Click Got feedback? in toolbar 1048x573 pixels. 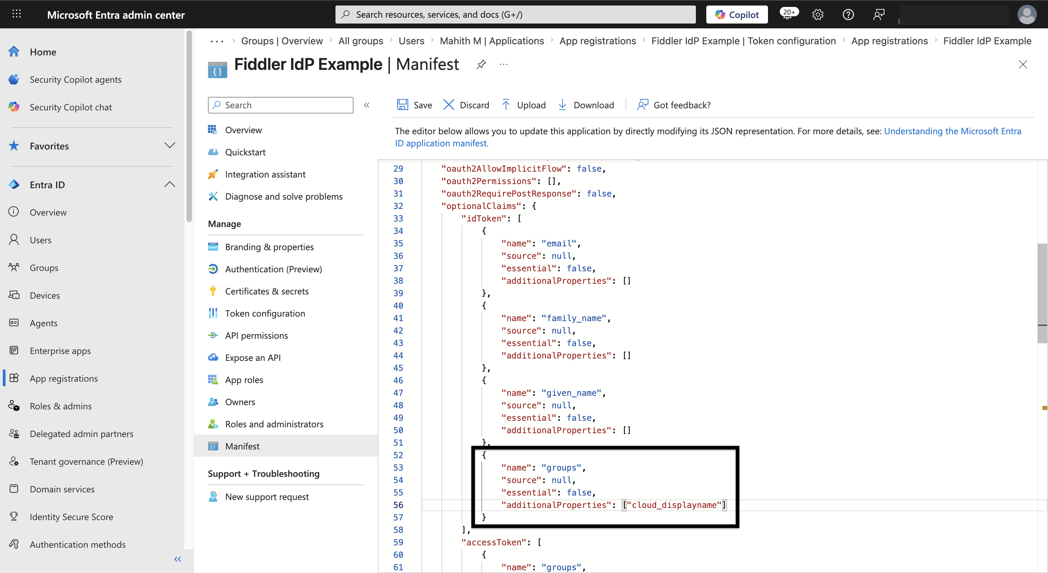[x=674, y=105]
